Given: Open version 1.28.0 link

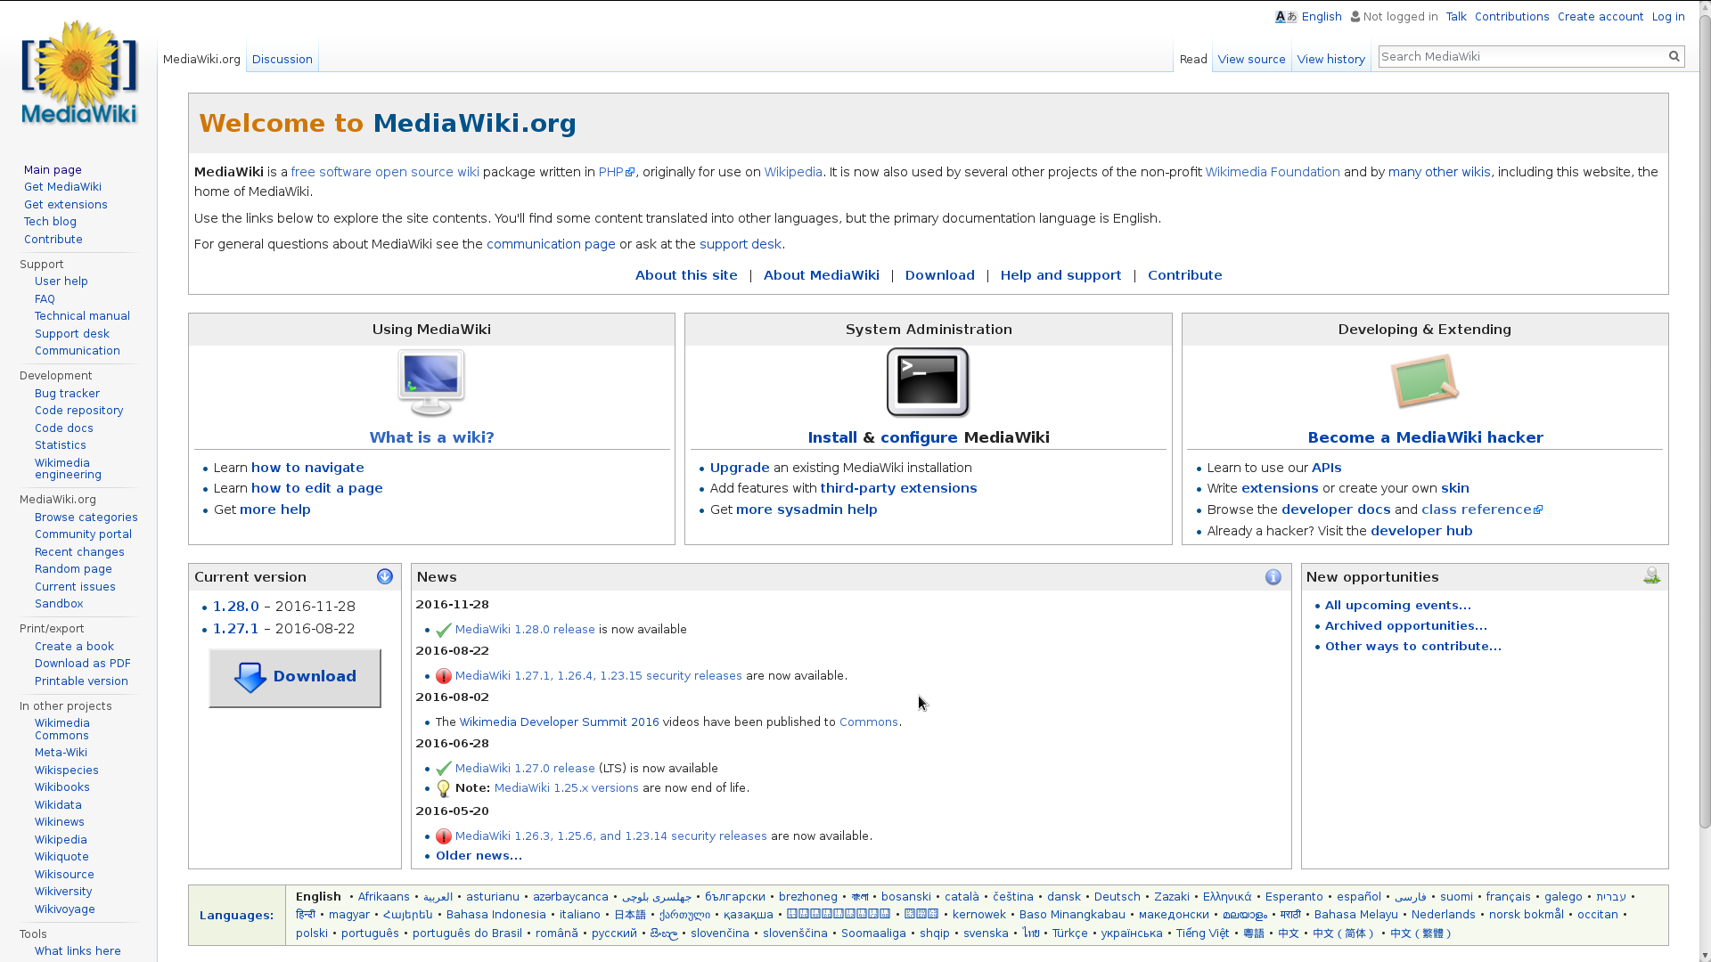Looking at the screenshot, I should pos(235,607).
